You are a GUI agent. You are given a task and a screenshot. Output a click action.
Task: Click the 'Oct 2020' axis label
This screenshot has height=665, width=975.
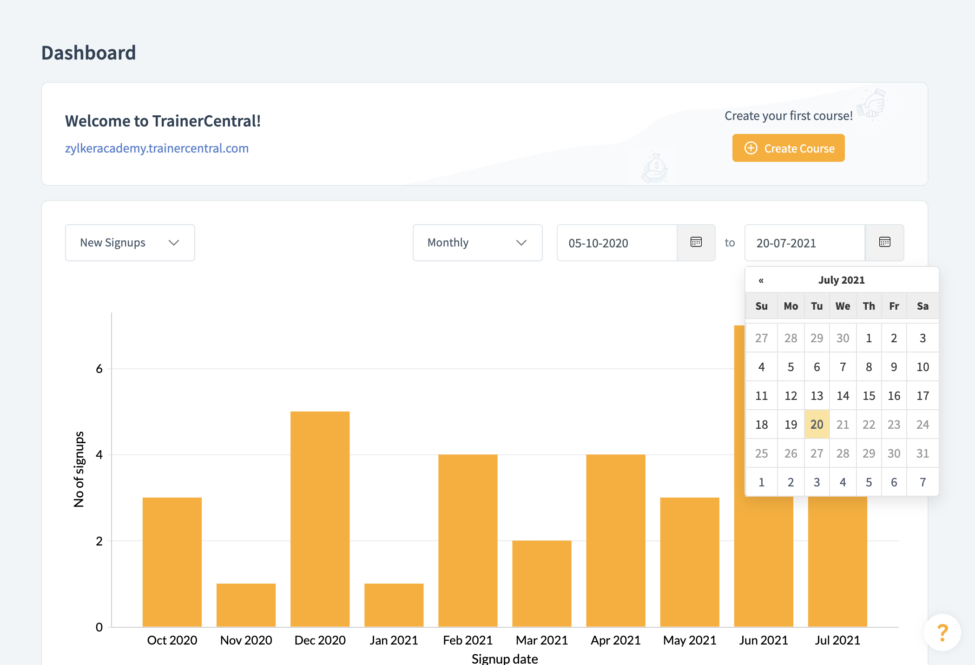pyautogui.click(x=172, y=640)
